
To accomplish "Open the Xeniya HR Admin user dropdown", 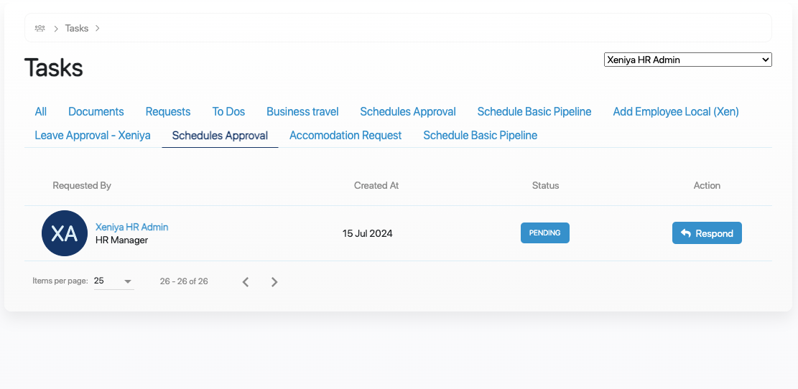I will coord(687,60).
